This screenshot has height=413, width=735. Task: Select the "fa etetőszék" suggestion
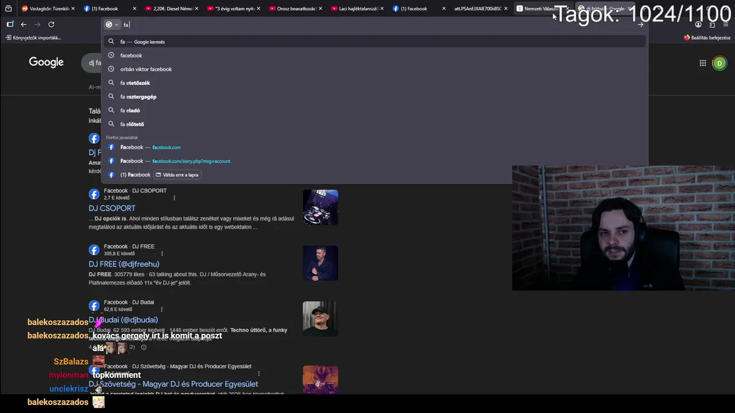coord(374,83)
